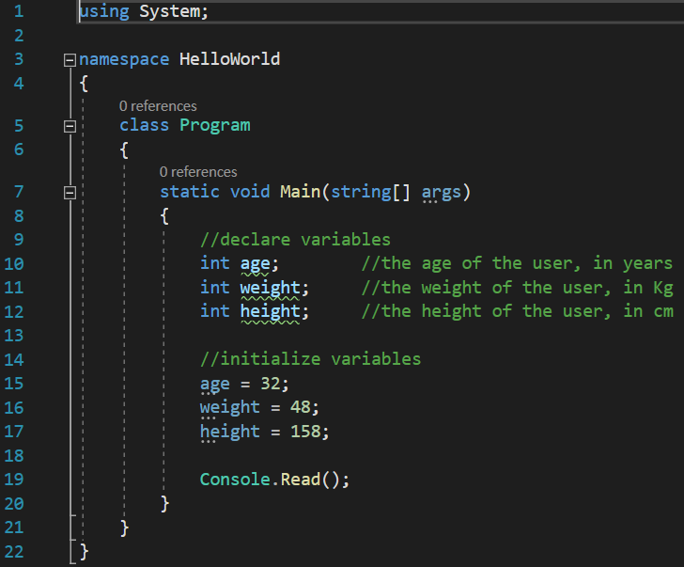Click the 'void' keyword on line 7

(x=250, y=192)
